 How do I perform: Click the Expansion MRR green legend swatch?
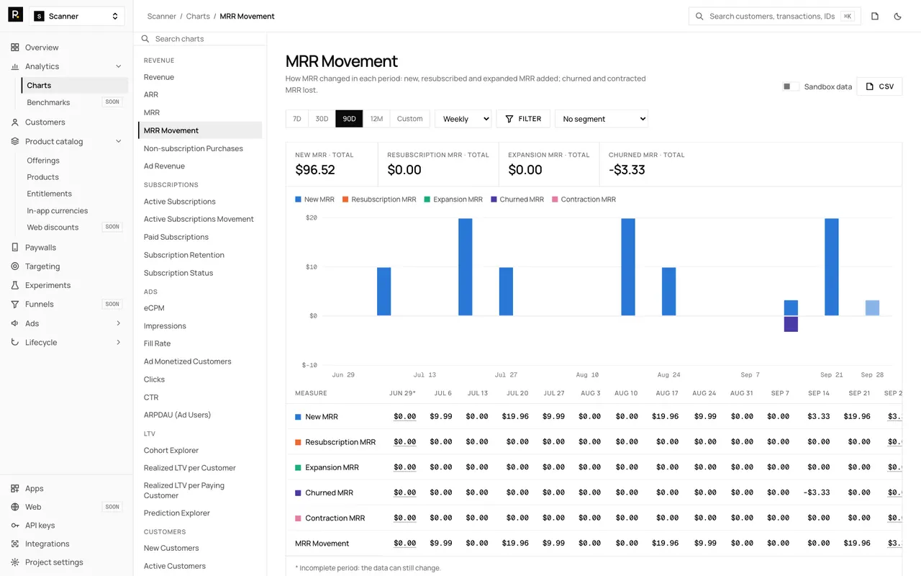(x=427, y=199)
